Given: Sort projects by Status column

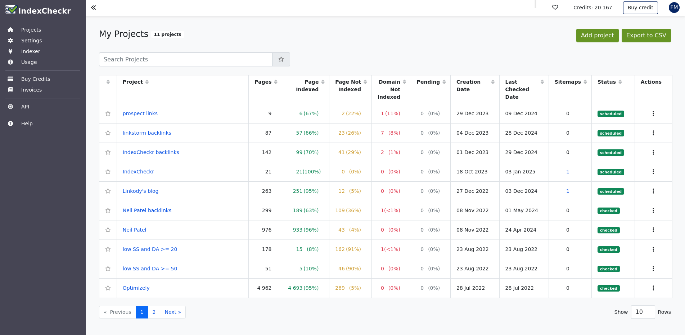Looking at the screenshot, I should (620, 82).
